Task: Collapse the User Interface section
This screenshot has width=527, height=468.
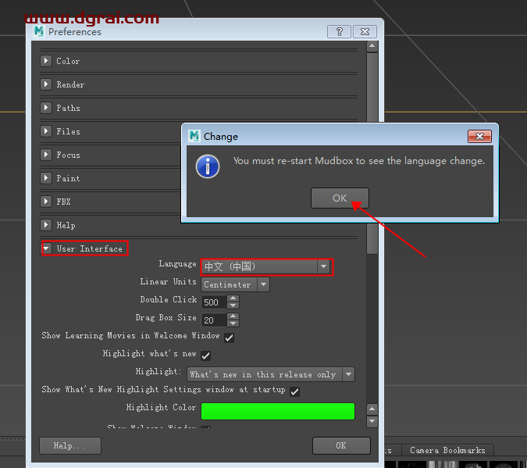Action: point(46,248)
